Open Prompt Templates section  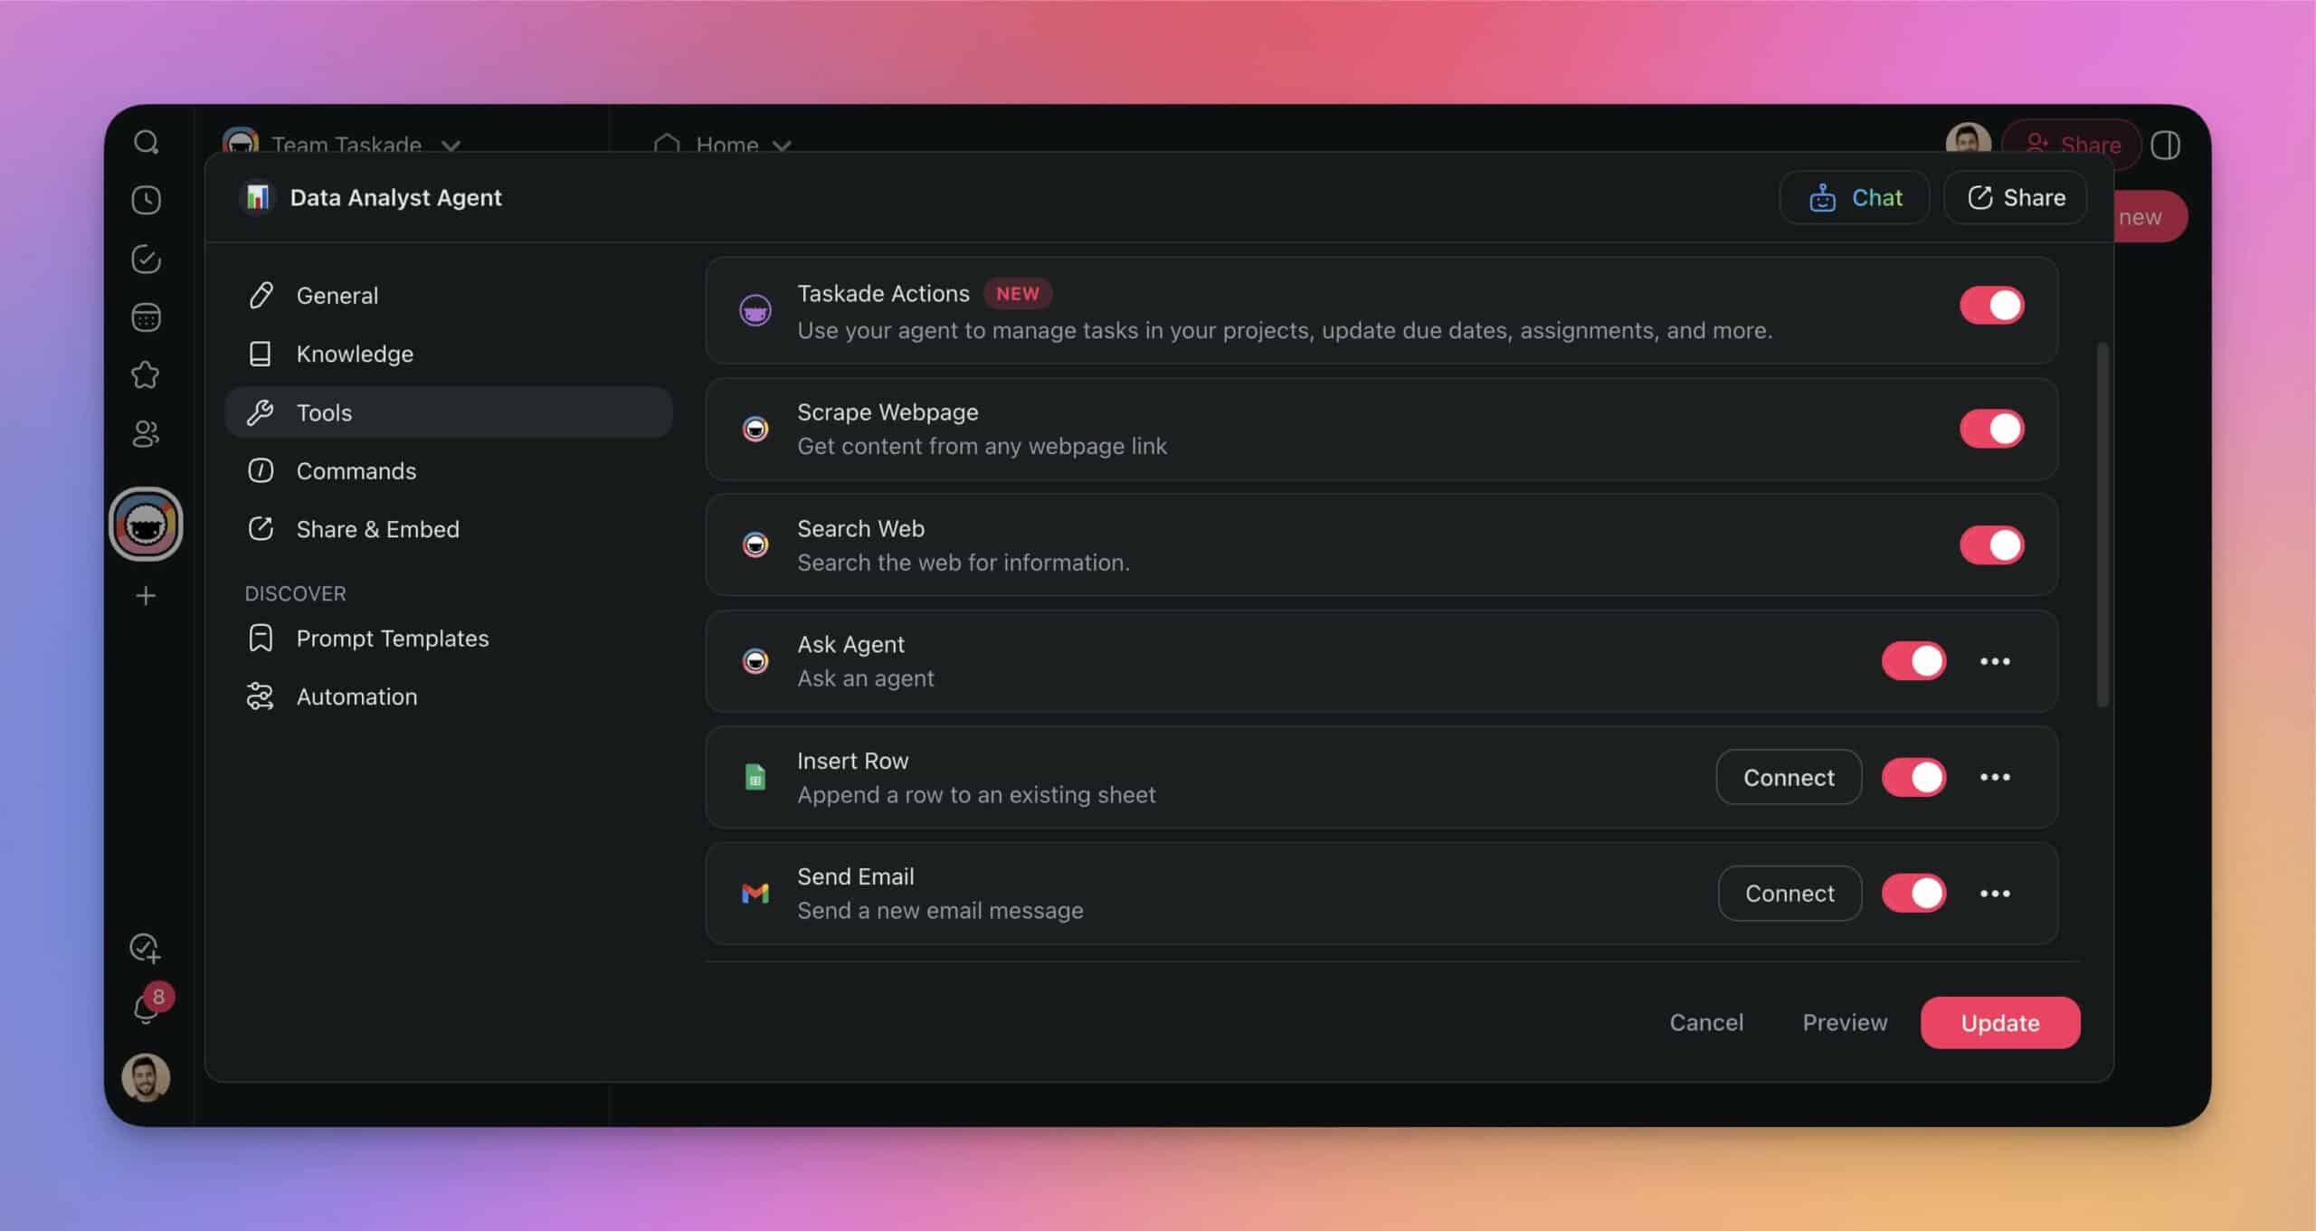point(392,637)
